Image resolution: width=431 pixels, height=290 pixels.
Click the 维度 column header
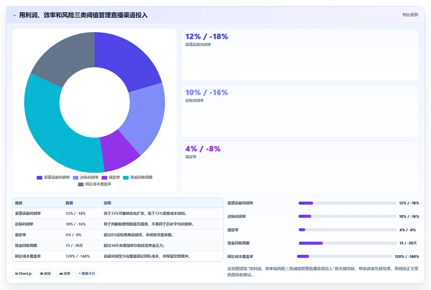tap(19, 203)
